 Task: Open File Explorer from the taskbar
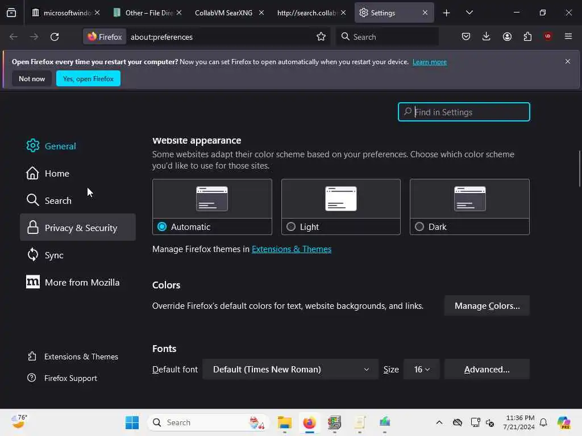[x=285, y=422]
